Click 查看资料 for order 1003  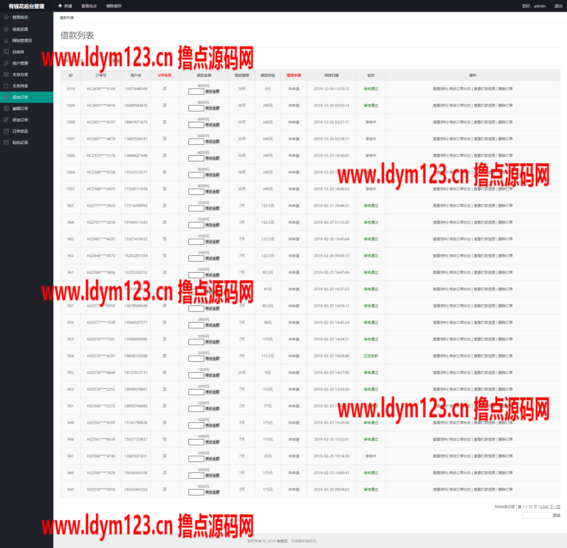pyautogui.click(x=440, y=189)
